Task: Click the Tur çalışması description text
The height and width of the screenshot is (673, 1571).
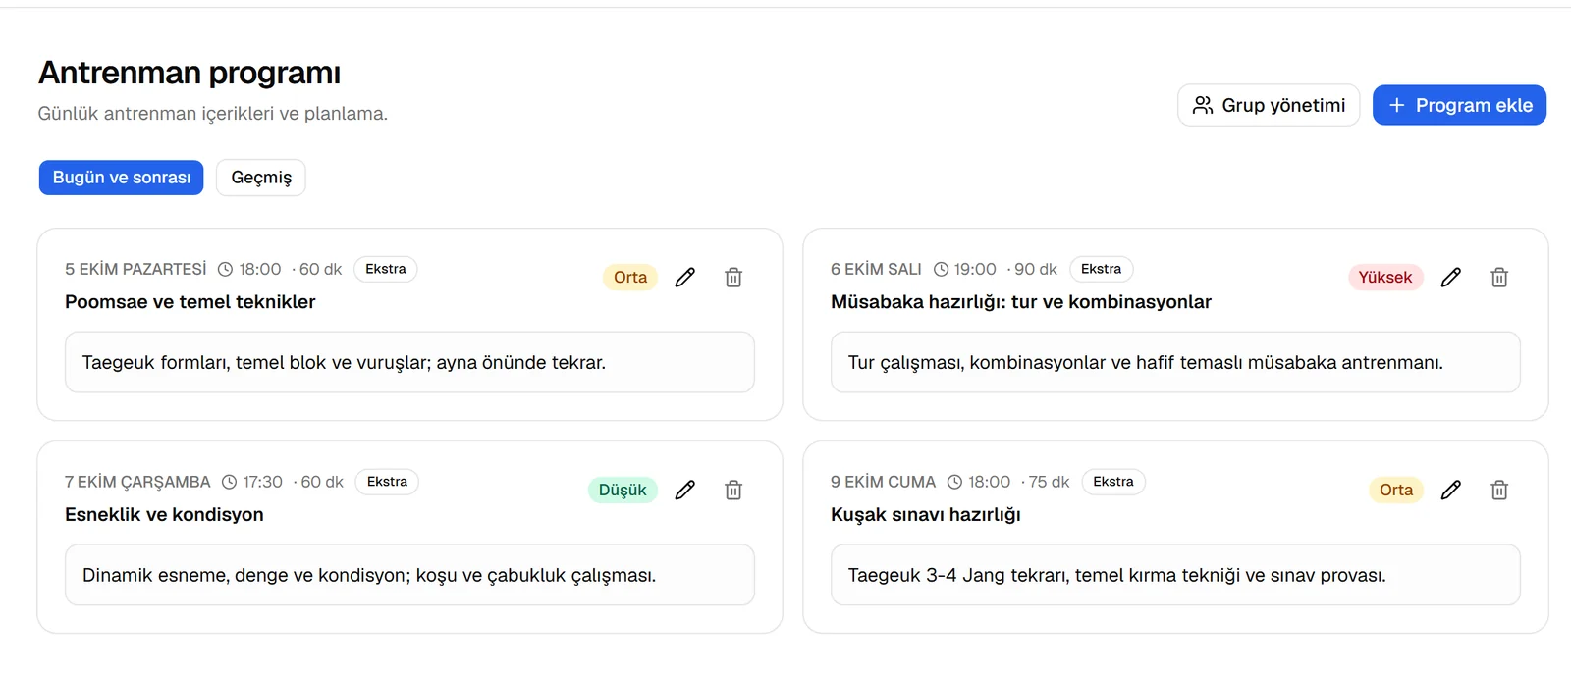Action: pos(1146,363)
